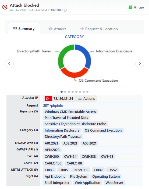Click the Windows CMD Executable Access signature
149x189 pixels.
[70, 112]
